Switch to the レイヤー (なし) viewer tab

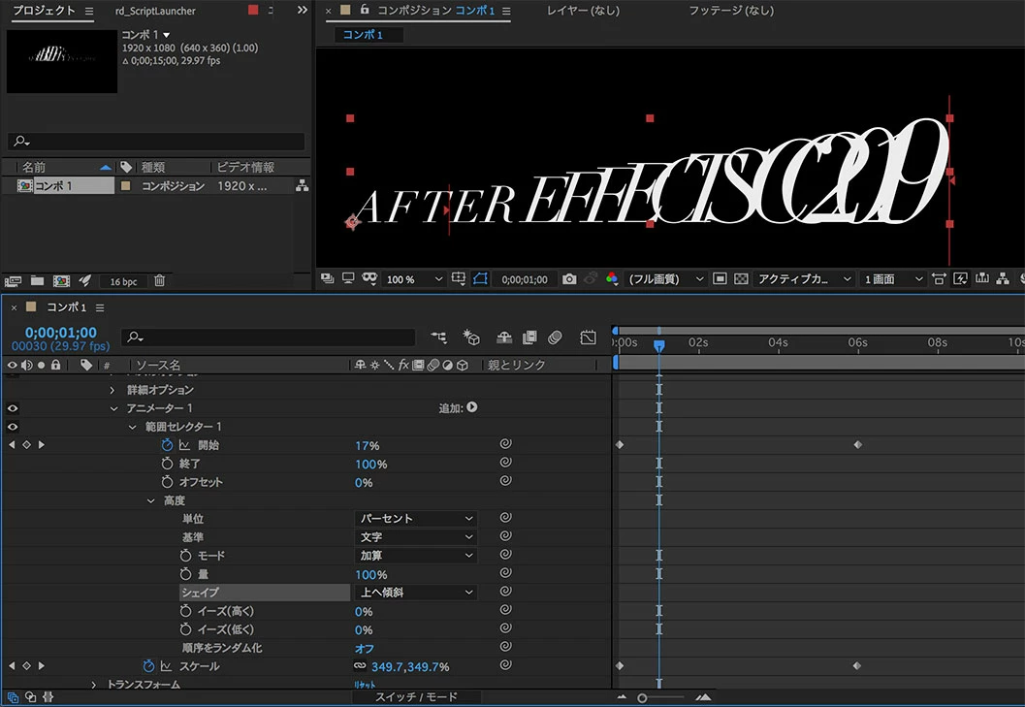pyautogui.click(x=583, y=11)
